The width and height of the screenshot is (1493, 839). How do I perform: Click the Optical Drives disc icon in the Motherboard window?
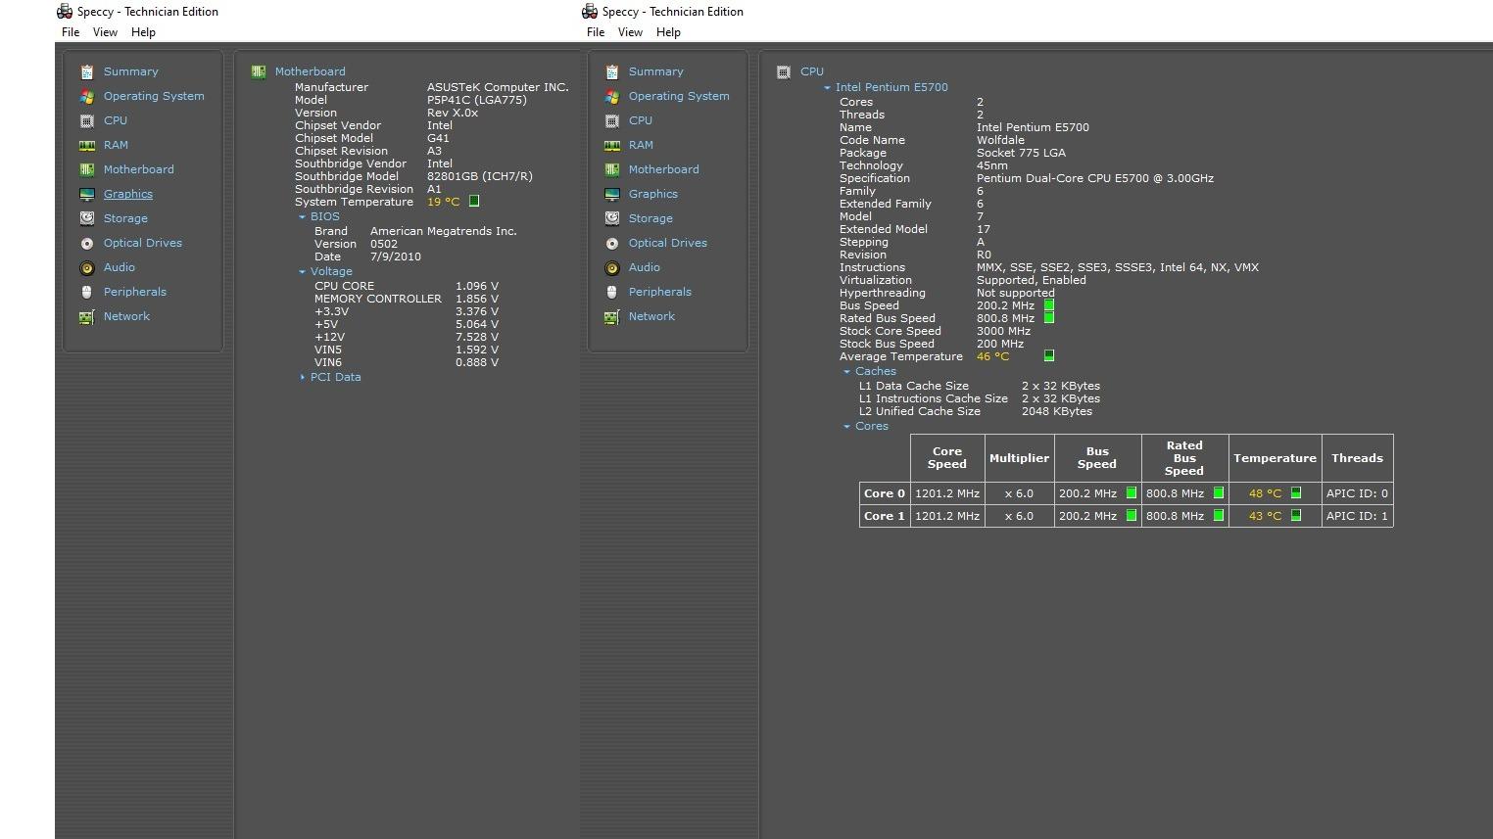coord(87,243)
